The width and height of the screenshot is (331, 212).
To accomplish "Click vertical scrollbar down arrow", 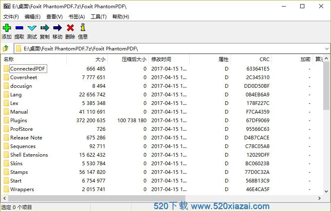I will click(326, 191).
